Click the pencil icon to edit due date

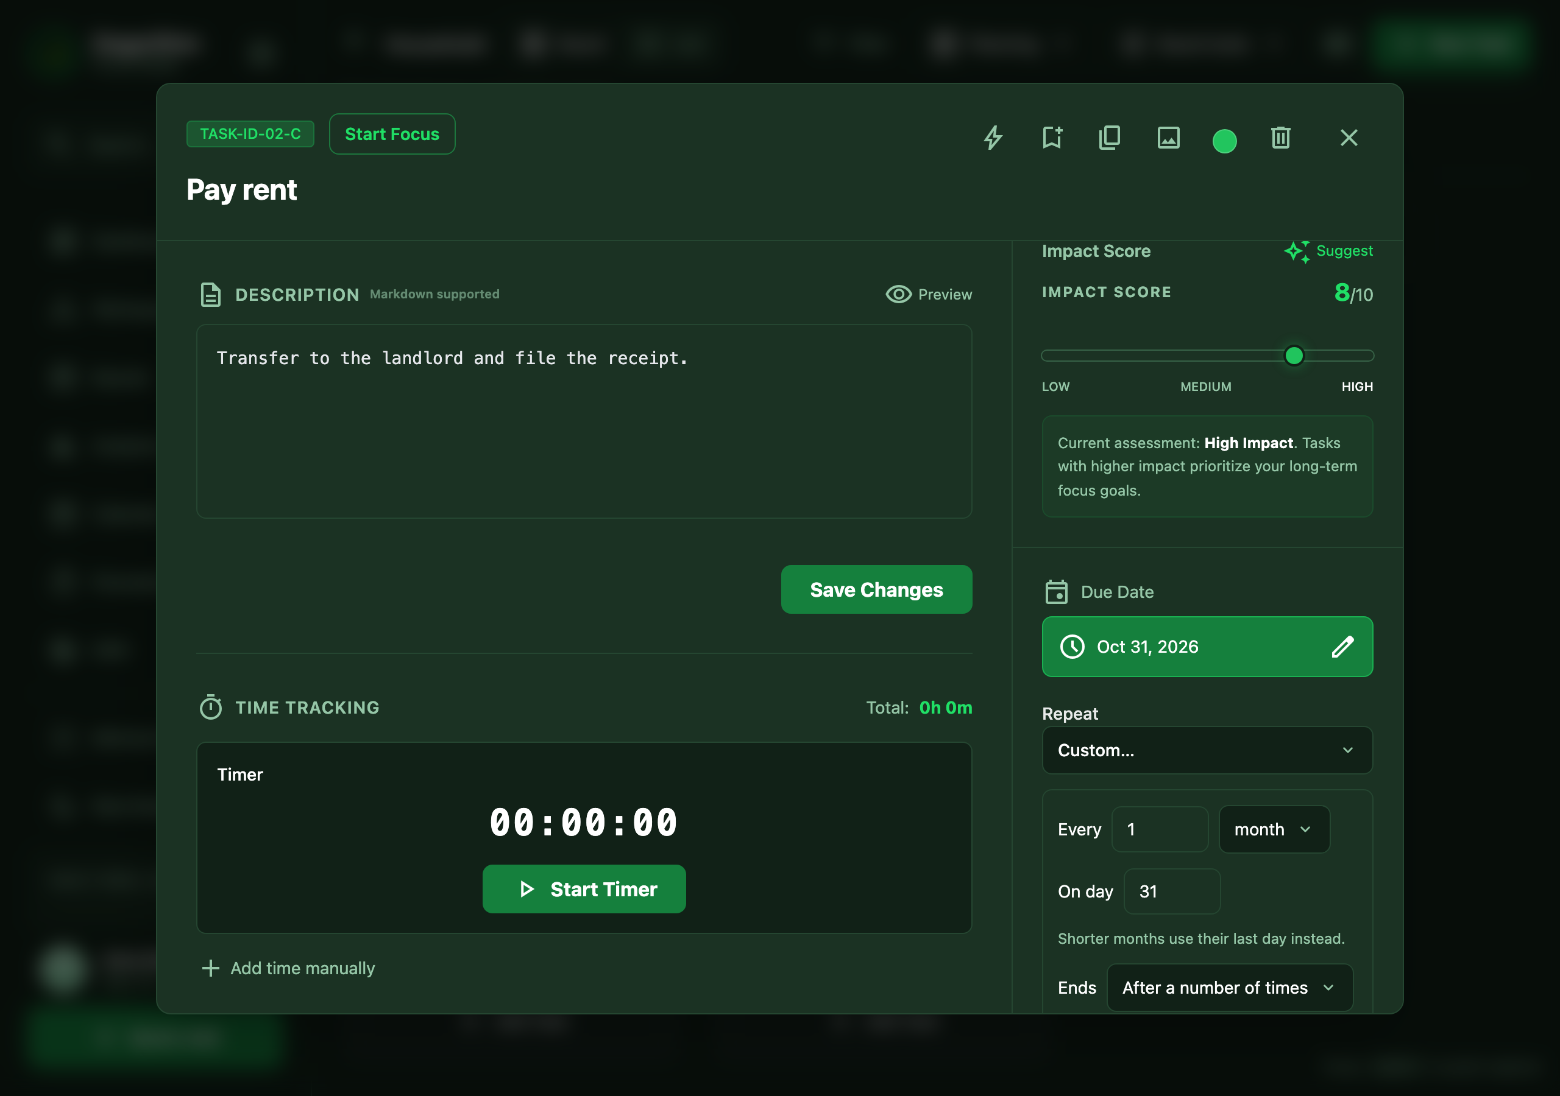(x=1342, y=647)
